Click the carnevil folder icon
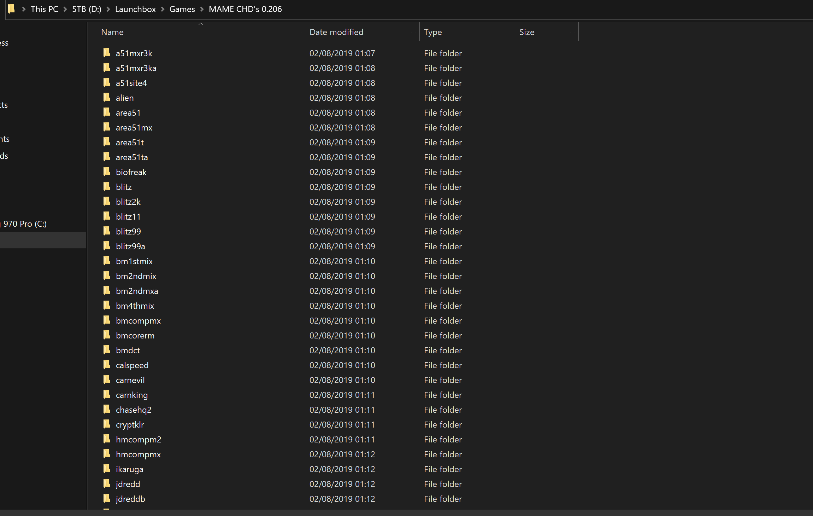This screenshot has width=813, height=516. [107, 380]
